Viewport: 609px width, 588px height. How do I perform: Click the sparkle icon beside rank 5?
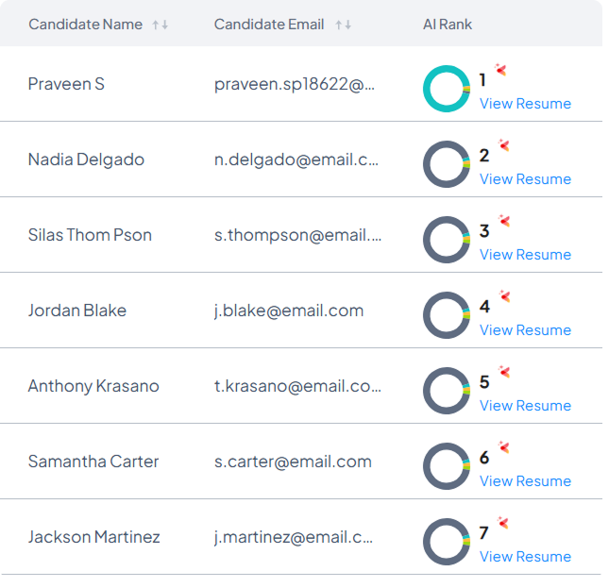coord(503,372)
